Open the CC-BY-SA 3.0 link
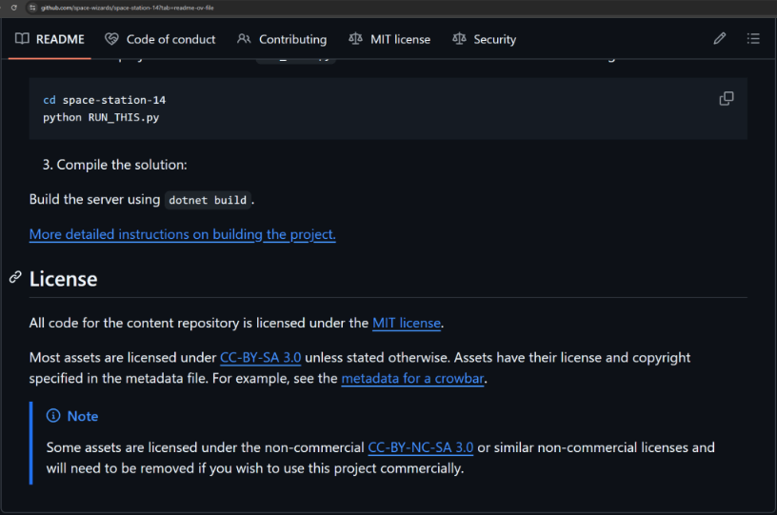The image size is (777, 515). coord(261,358)
